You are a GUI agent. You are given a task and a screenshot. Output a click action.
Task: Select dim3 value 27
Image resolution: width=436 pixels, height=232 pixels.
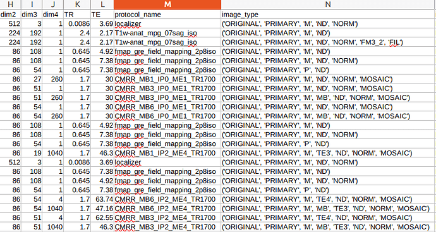32,79
